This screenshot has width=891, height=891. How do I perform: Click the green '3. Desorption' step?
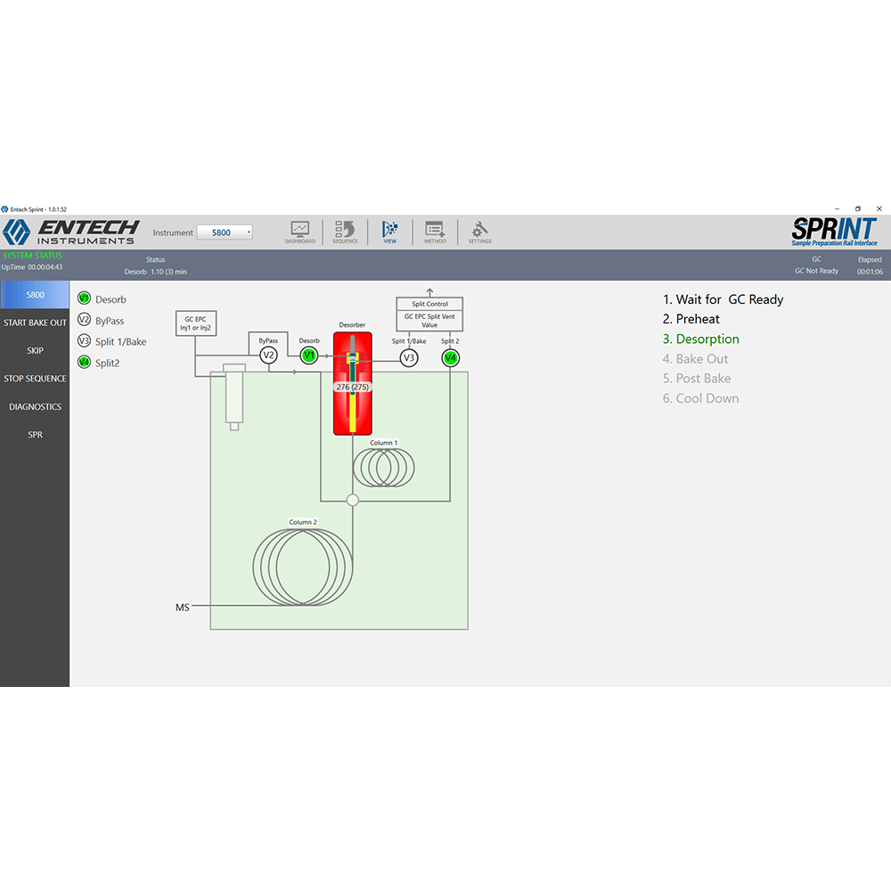pos(700,339)
